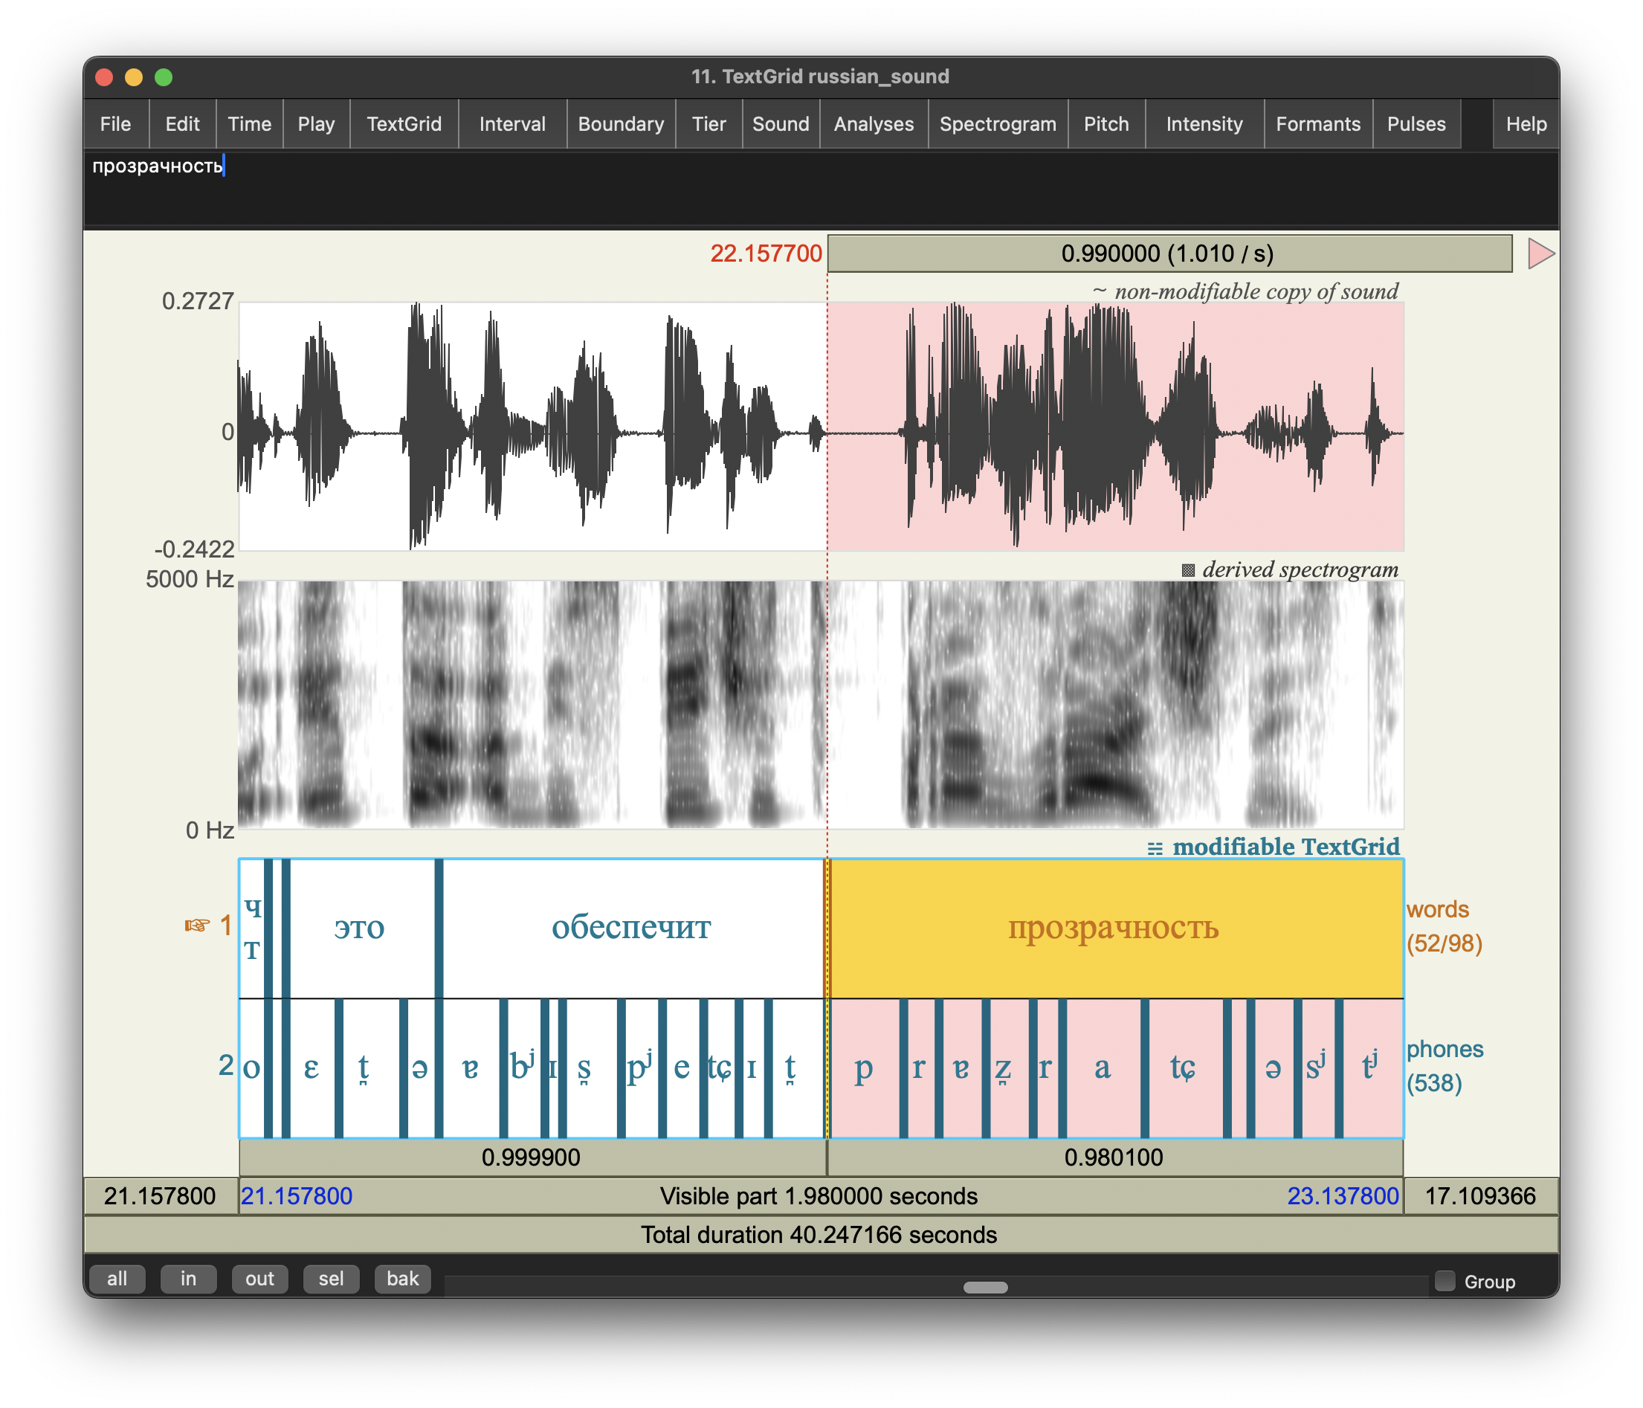Open the Spectrogram menu
This screenshot has height=1408, width=1643.
[x=998, y=124]
